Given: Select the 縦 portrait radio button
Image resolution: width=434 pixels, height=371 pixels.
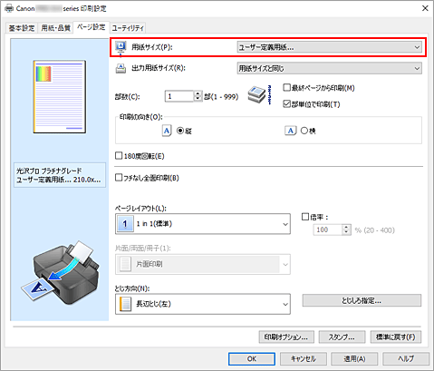Looking at the screenshot, I should 180,131.
